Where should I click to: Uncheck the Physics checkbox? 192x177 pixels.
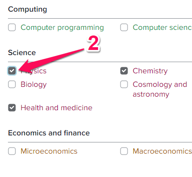click(x=12, y=71)
